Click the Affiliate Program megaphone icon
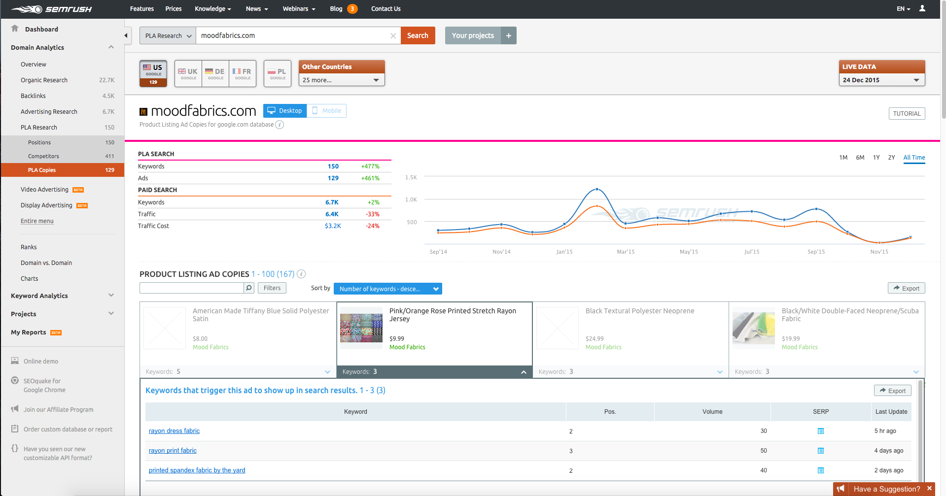946x496 pixels. coord(15,409)
